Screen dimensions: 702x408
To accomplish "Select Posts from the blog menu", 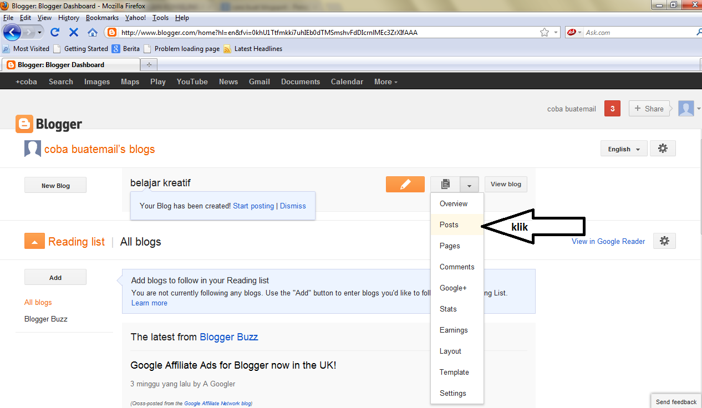I will pyautogui.click(x=457, y=225).
